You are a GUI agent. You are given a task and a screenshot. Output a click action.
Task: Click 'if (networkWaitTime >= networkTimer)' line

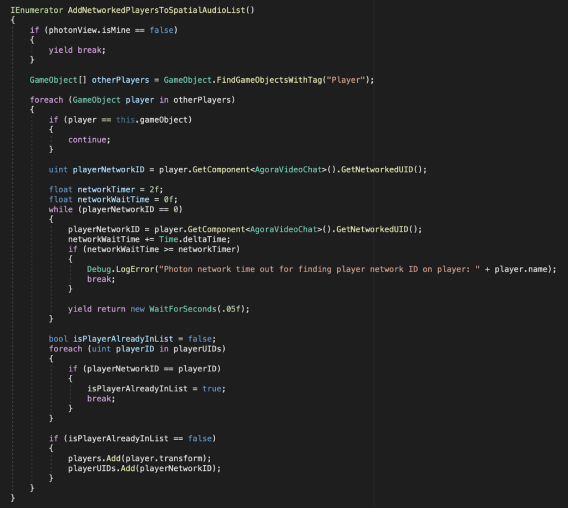(x=154, y=249)
